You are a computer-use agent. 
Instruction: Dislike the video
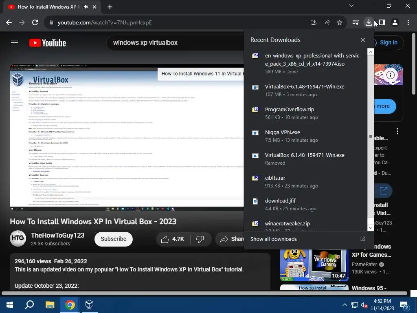click(200, 239)
